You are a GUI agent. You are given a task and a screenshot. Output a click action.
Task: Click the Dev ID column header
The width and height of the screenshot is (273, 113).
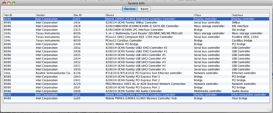(89, 15)
